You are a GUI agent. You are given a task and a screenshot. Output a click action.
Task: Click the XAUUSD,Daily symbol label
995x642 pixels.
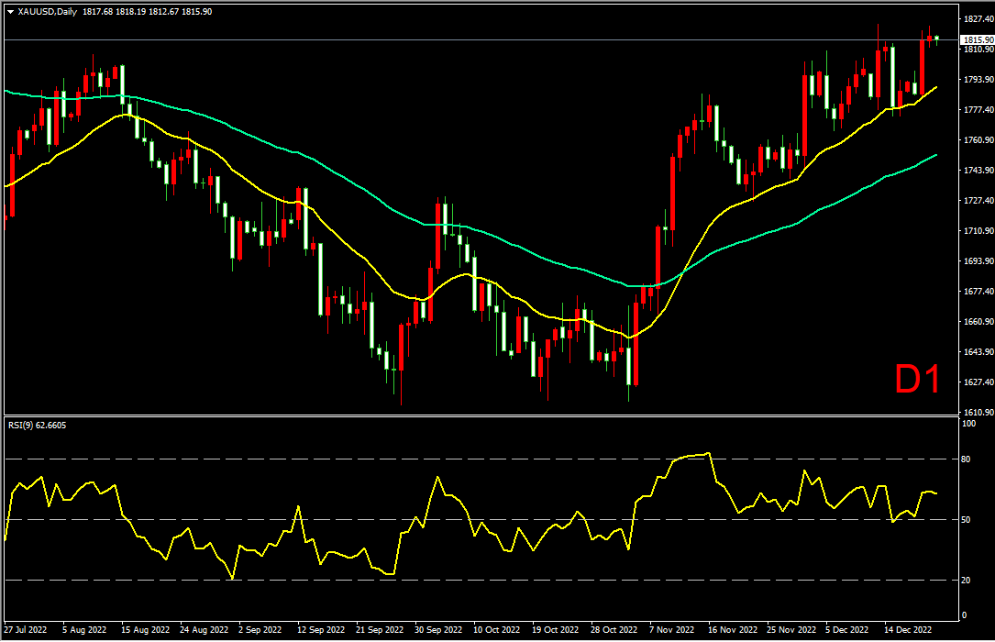tap(48, 12)
